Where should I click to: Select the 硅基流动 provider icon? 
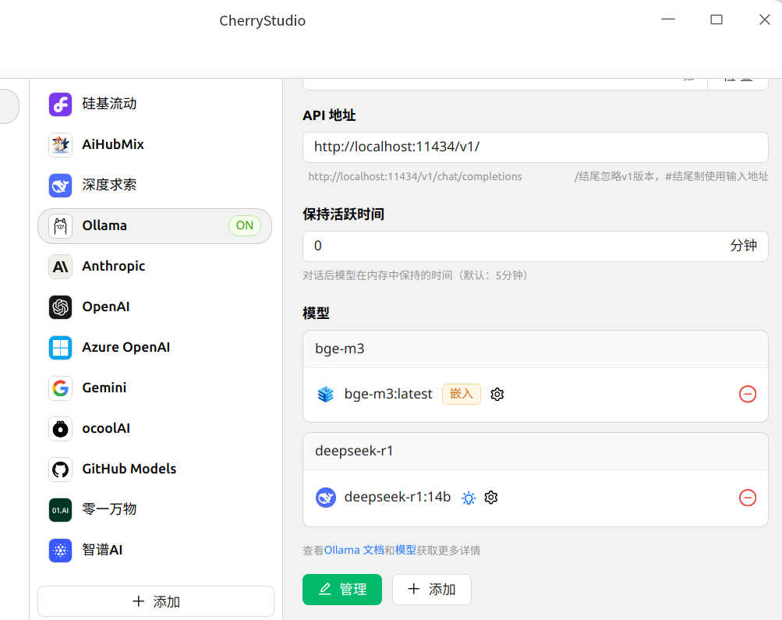pos(60,104)
